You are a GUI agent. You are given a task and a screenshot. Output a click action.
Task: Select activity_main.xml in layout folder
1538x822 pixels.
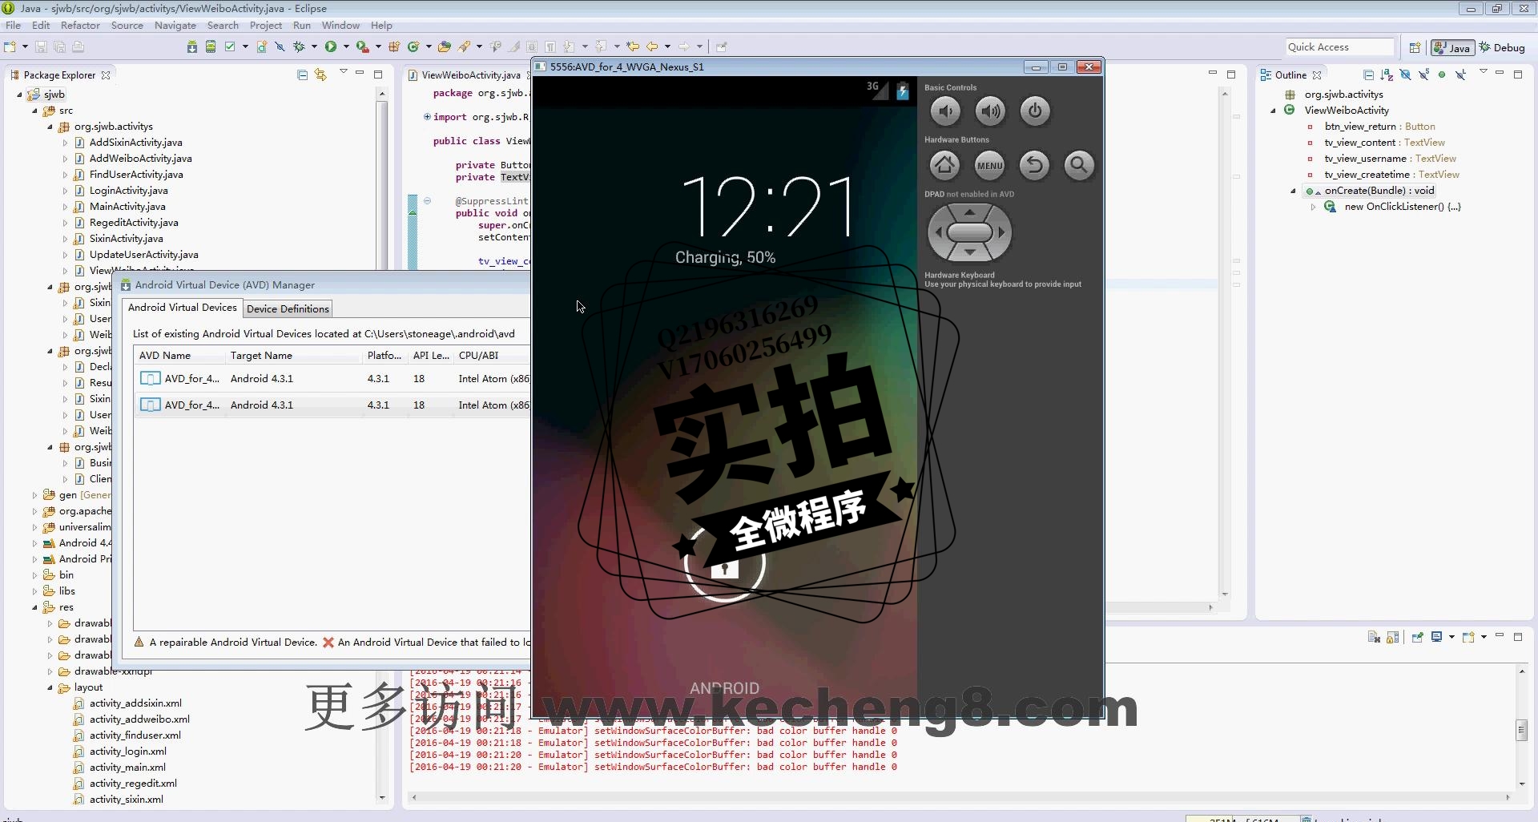point(127,768)
